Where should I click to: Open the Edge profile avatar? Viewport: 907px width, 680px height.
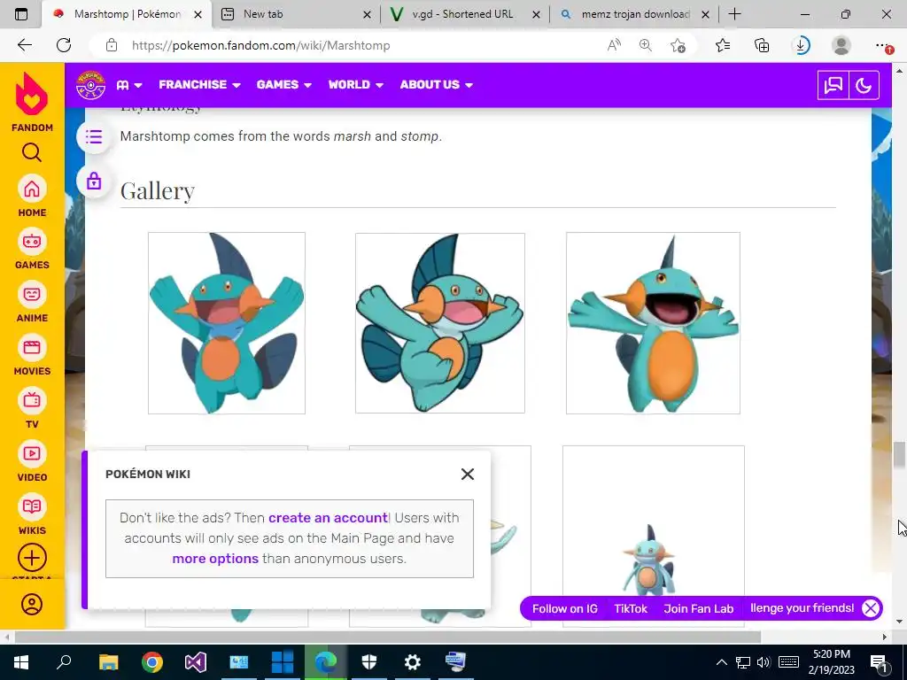[x=841, y=45]
